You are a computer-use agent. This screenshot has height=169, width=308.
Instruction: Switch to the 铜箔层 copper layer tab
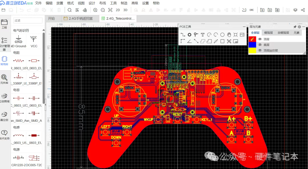pyautogui.click(x=268, y=33)
